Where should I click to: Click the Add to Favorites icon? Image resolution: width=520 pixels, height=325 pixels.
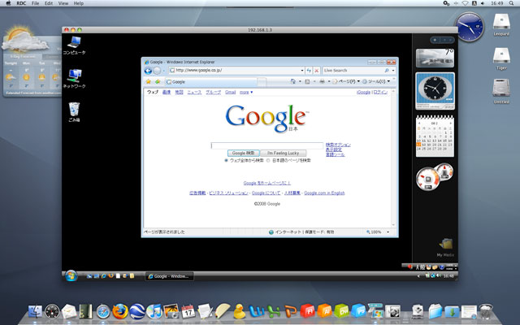click(x=158, y=81)
